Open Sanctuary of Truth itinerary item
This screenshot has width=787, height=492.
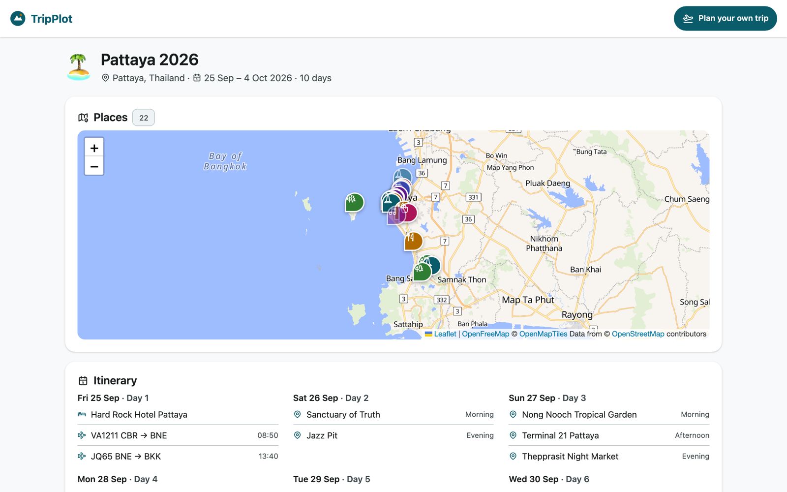(393, 415)
